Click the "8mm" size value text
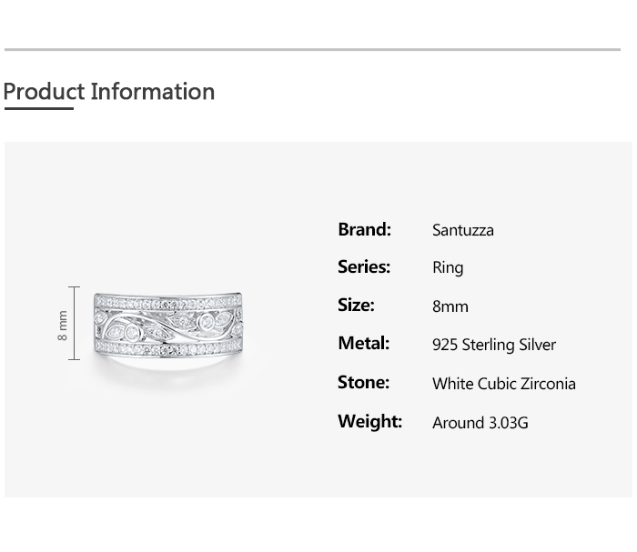Viewport: 637px width, 552px height. tap(450, 306)
